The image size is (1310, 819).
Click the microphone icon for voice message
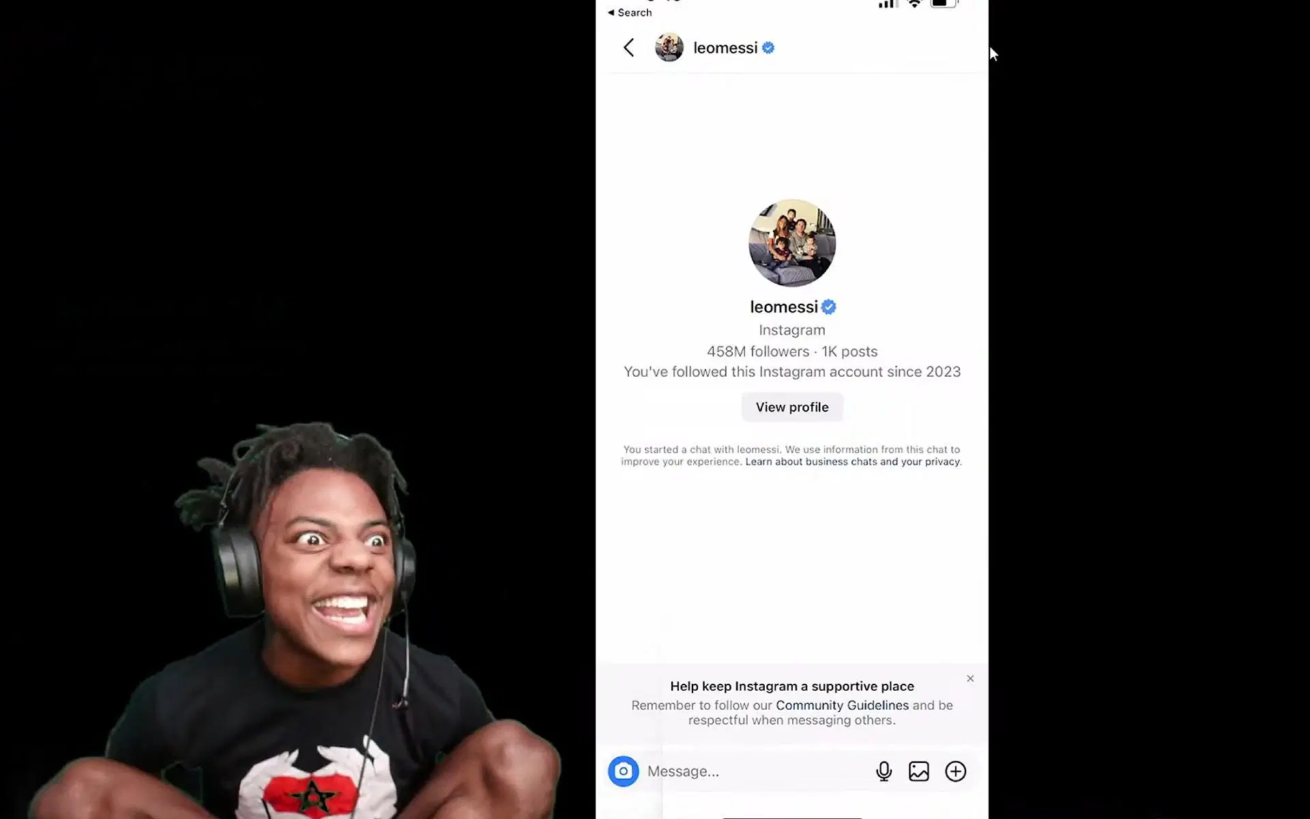tap(884, 771)
